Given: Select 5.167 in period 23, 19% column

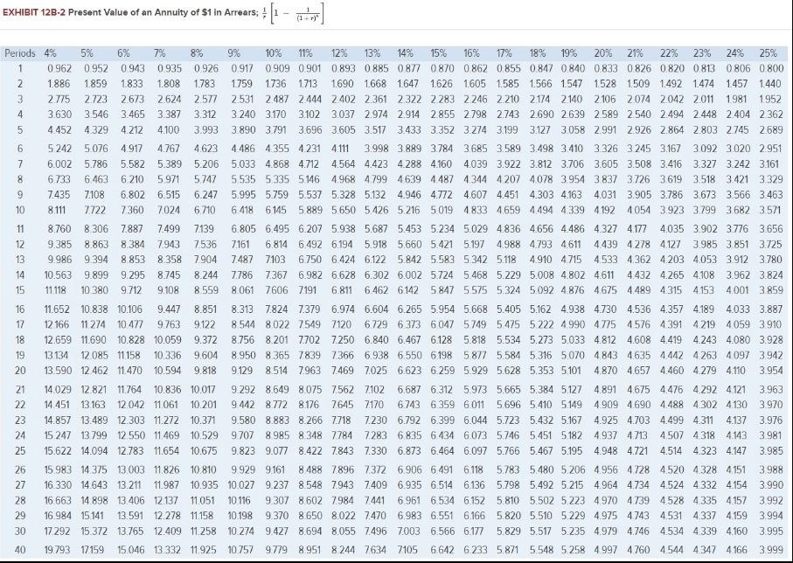Looking at the screenshot, I should pos(573,420).
